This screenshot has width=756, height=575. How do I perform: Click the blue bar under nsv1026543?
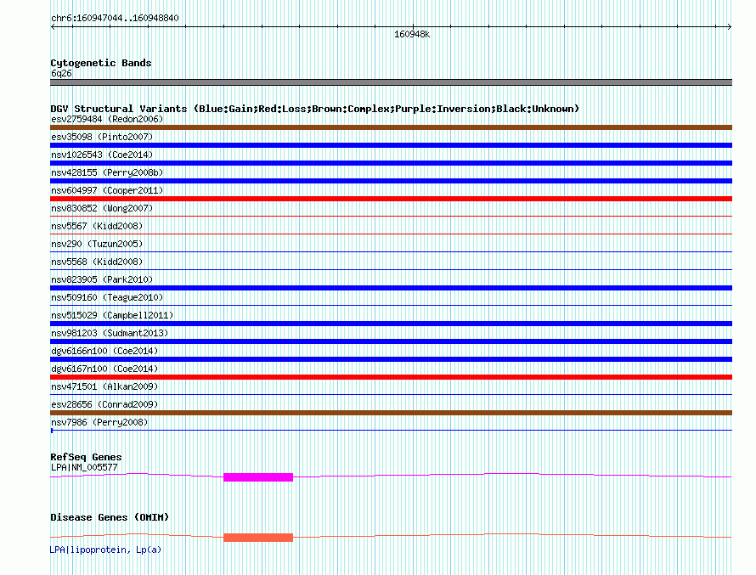click(x=391, y=163)
